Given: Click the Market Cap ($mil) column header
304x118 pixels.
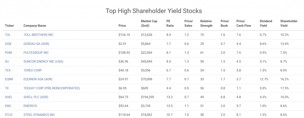Looking at the screenshot, I should 149,23.
